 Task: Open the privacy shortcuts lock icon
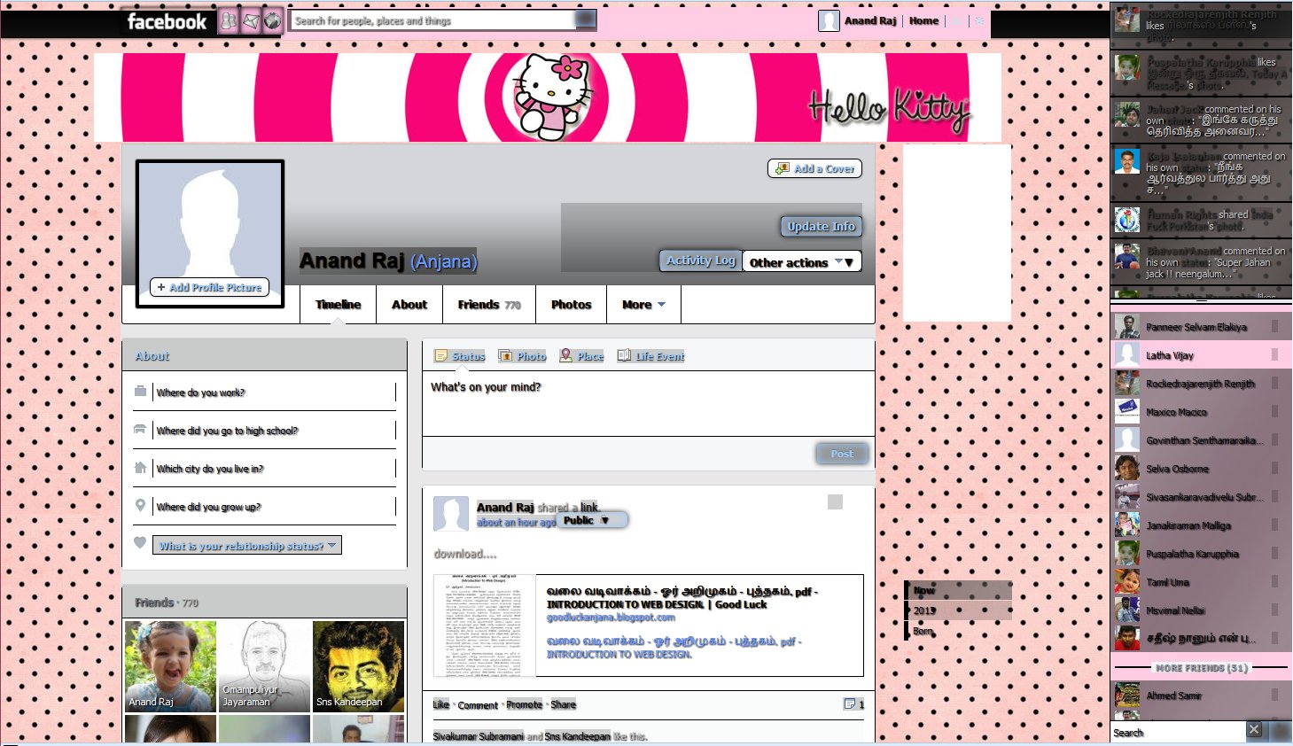pyautogui.click(x=959, y=21)
